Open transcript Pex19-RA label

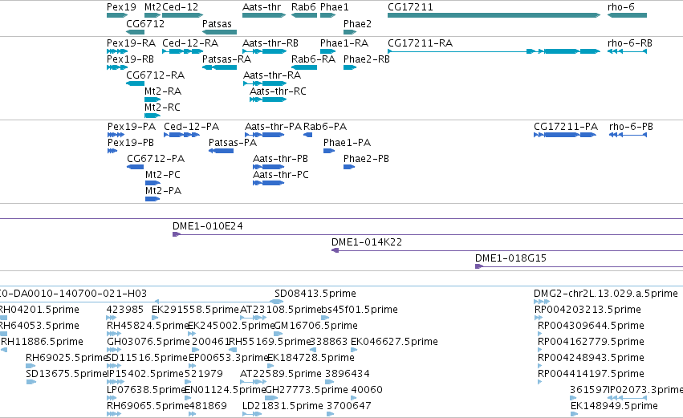point(131,43)
